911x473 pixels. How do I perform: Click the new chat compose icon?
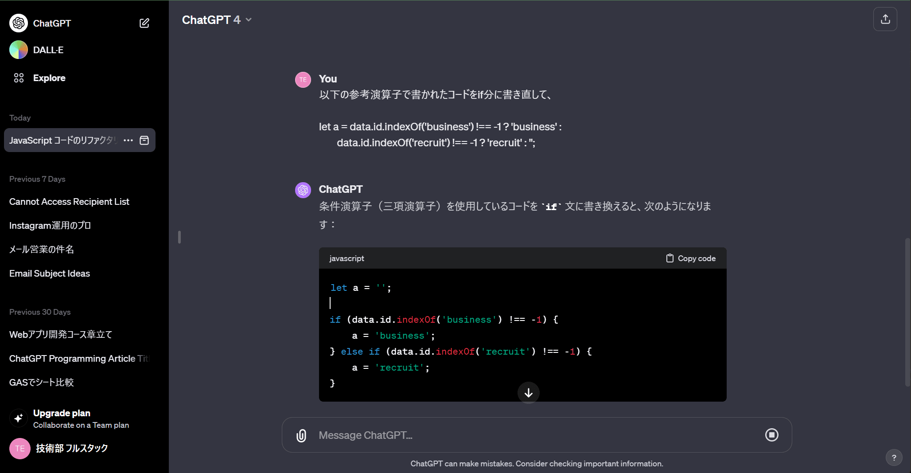tap(144, 23)
